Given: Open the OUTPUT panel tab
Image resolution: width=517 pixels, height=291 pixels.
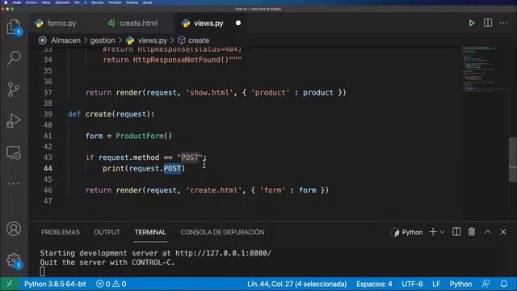Looking at the screenshot, I should click(107, 232).
